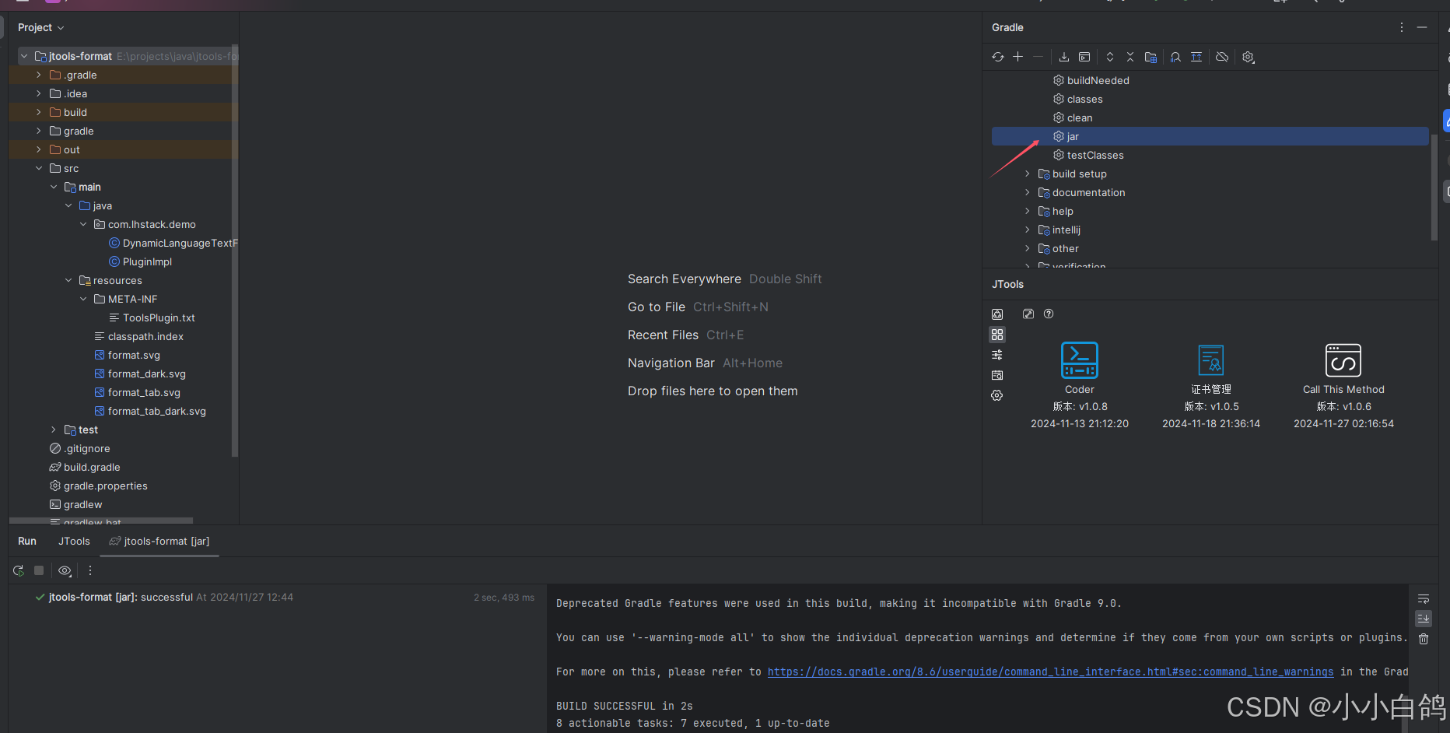1450x733 pixels.
Task: Expand the .idea folder
Action: [x=39, y=93]
